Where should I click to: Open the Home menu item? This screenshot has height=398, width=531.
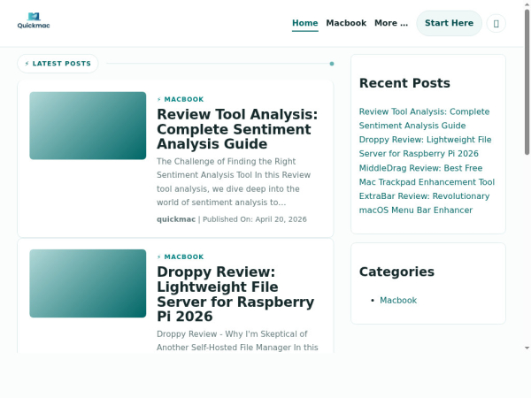pos(304,23)
